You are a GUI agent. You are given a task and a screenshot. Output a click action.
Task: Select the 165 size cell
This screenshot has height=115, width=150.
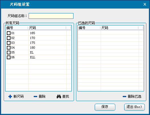[x=47, y=33]
